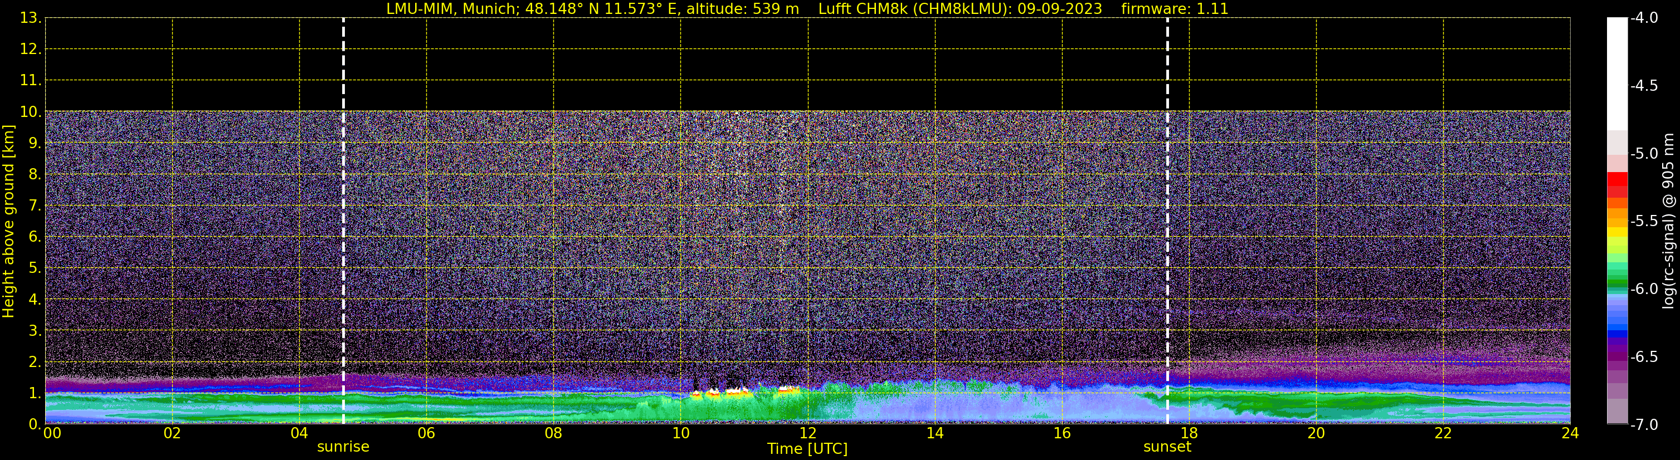The width and height of the screenshot is (1680, 460).
Task: Click height axis tick label 11
Action: pos(30,81)
